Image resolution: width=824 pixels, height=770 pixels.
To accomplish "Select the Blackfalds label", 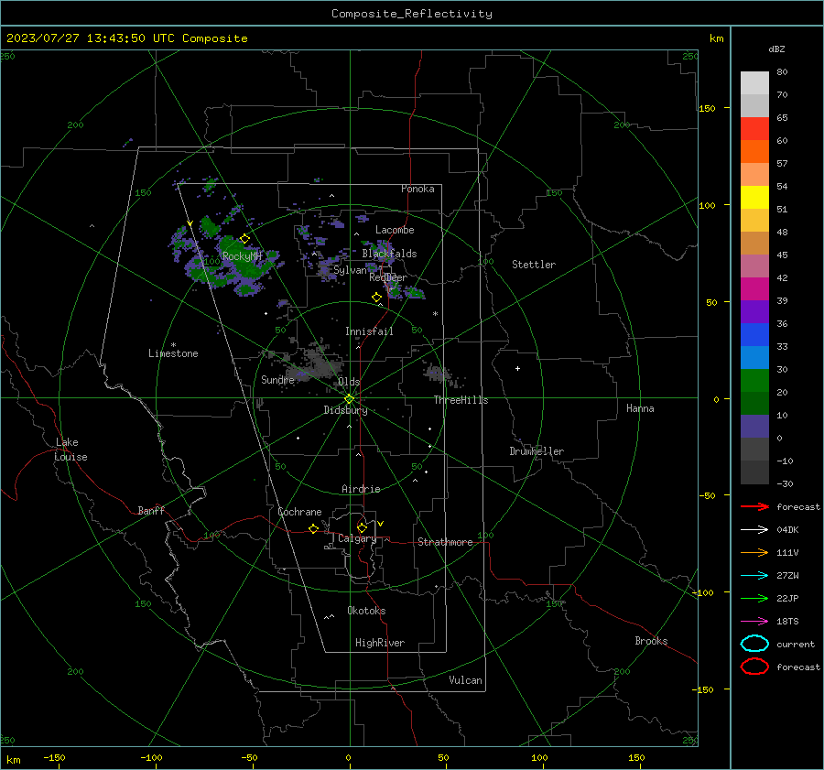I will tap(389, 254).
